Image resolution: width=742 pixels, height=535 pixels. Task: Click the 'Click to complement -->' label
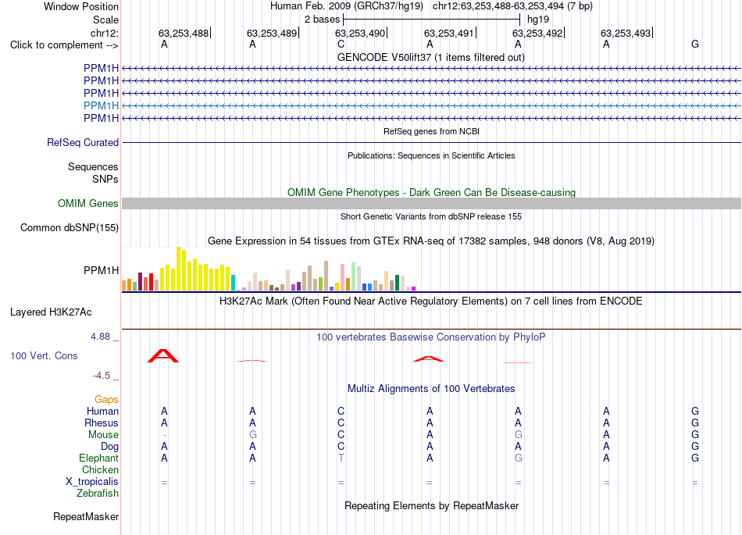coord(64,45)
